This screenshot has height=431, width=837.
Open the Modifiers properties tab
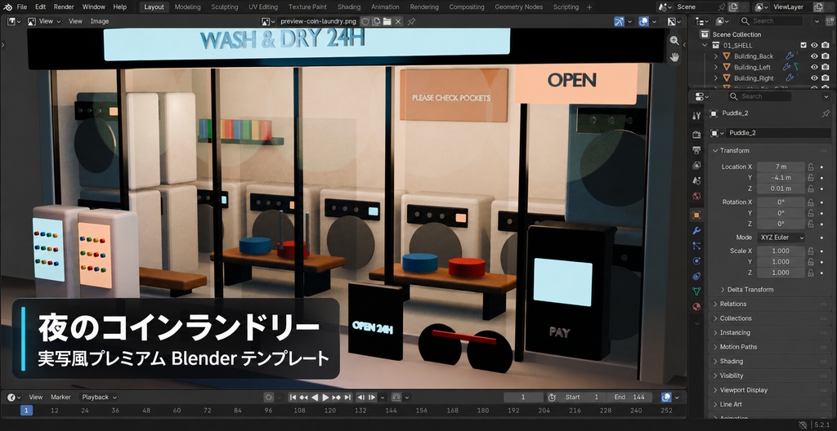tap(696, 230)
